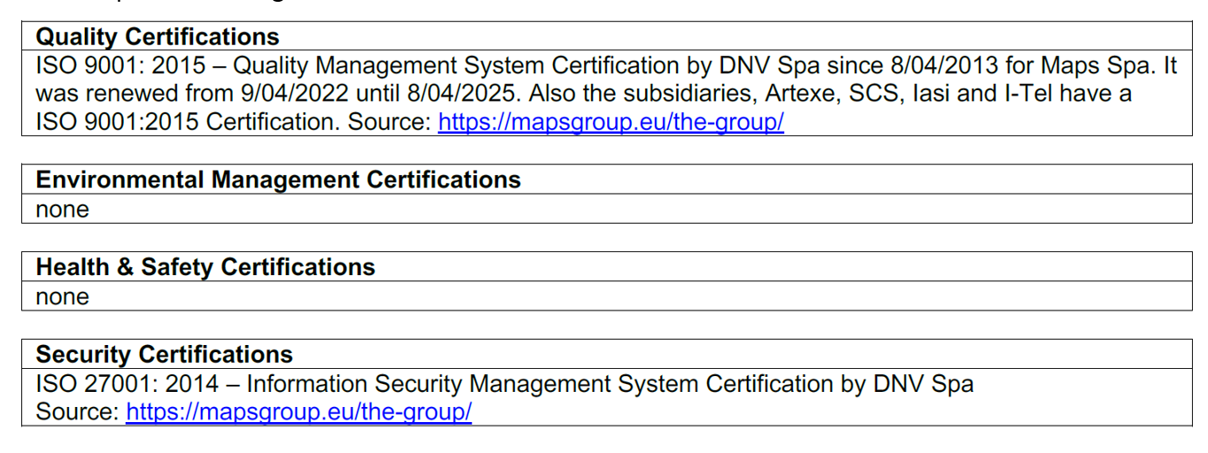Image resolution: width=1208 pixels, height=453 pixels.
Task: Click the Quality Certifications heading
Action: 158,37
